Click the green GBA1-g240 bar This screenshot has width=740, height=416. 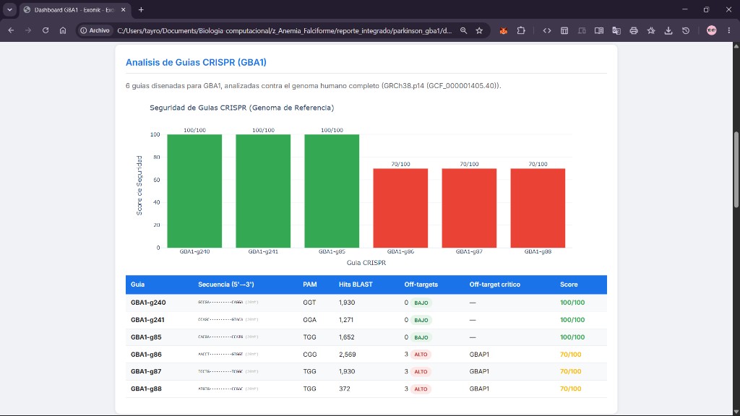point(194,191)
